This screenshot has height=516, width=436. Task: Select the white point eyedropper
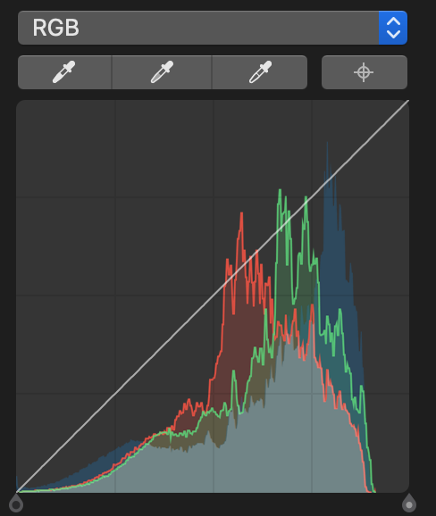click(260, 72)
